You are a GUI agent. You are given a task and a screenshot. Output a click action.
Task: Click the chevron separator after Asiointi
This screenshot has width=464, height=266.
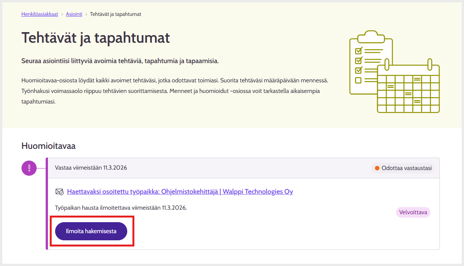86,14
